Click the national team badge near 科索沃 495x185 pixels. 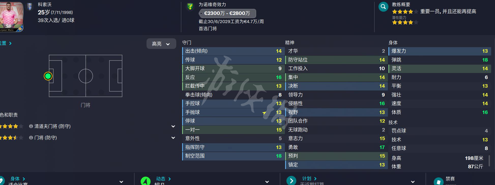30,6
